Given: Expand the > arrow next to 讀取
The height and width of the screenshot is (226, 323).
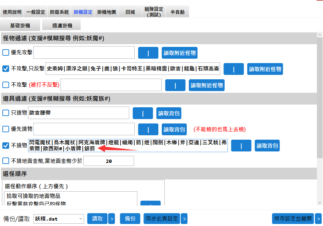Looking at the screenshot, I should tap(112, 219).
